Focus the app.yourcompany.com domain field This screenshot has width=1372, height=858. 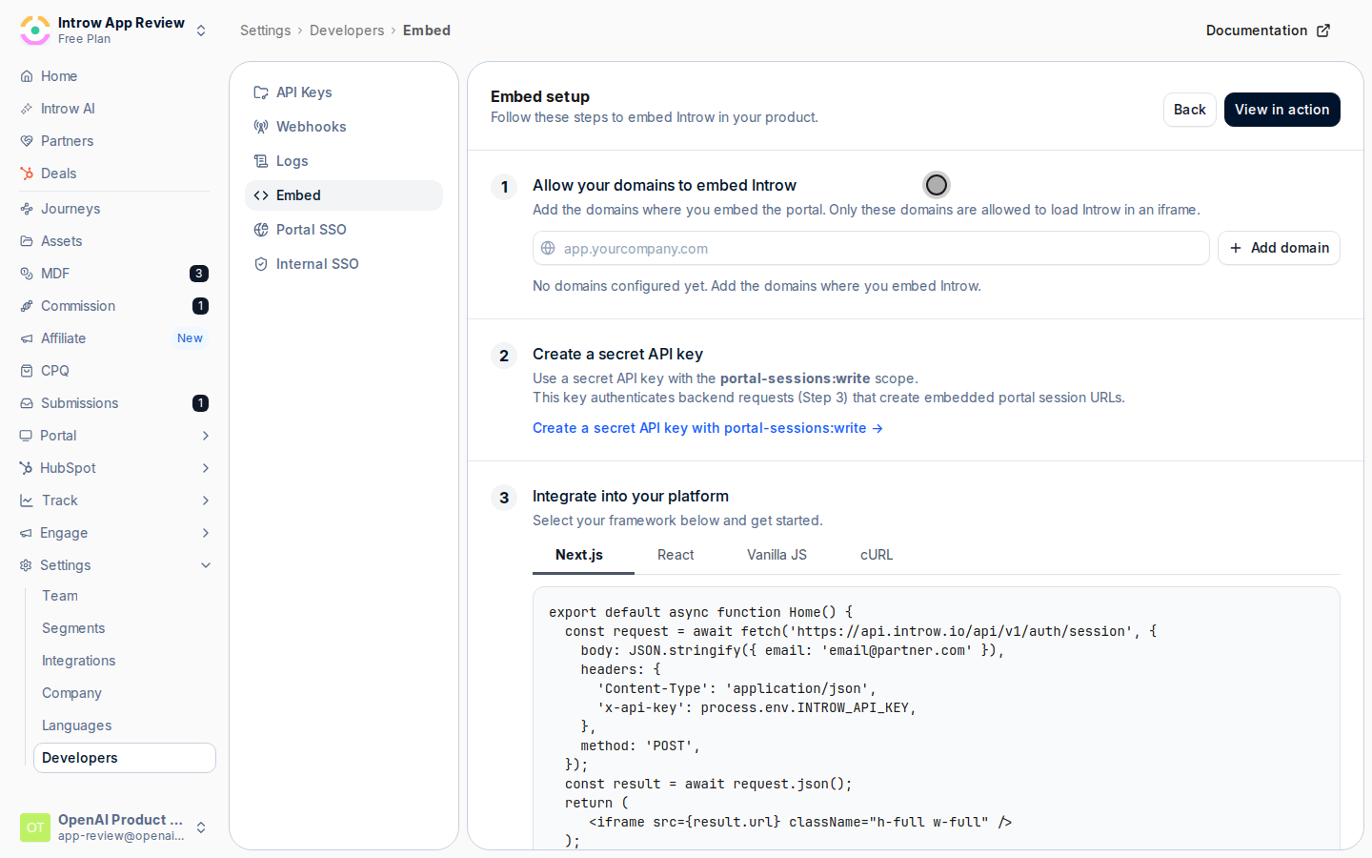click(871, 248)
